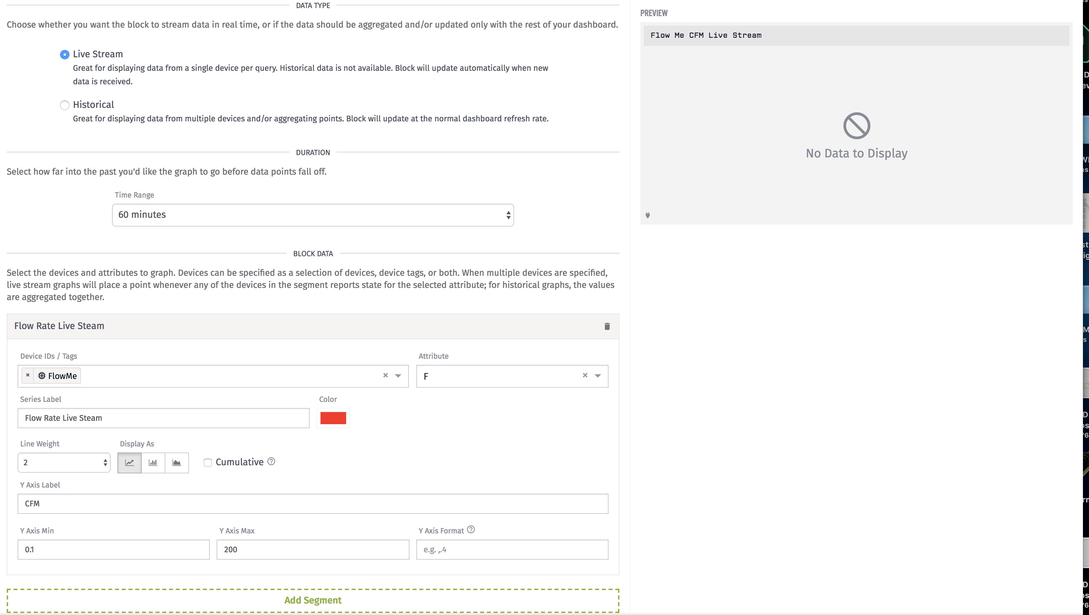Remove the FlowMe device tag
The image size is (1089, 615).
[x=28, y=375]
